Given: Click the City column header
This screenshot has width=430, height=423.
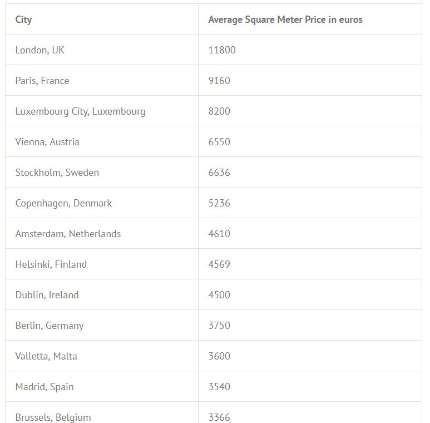Looking at the screenshot, I should [x=24, y=19].
